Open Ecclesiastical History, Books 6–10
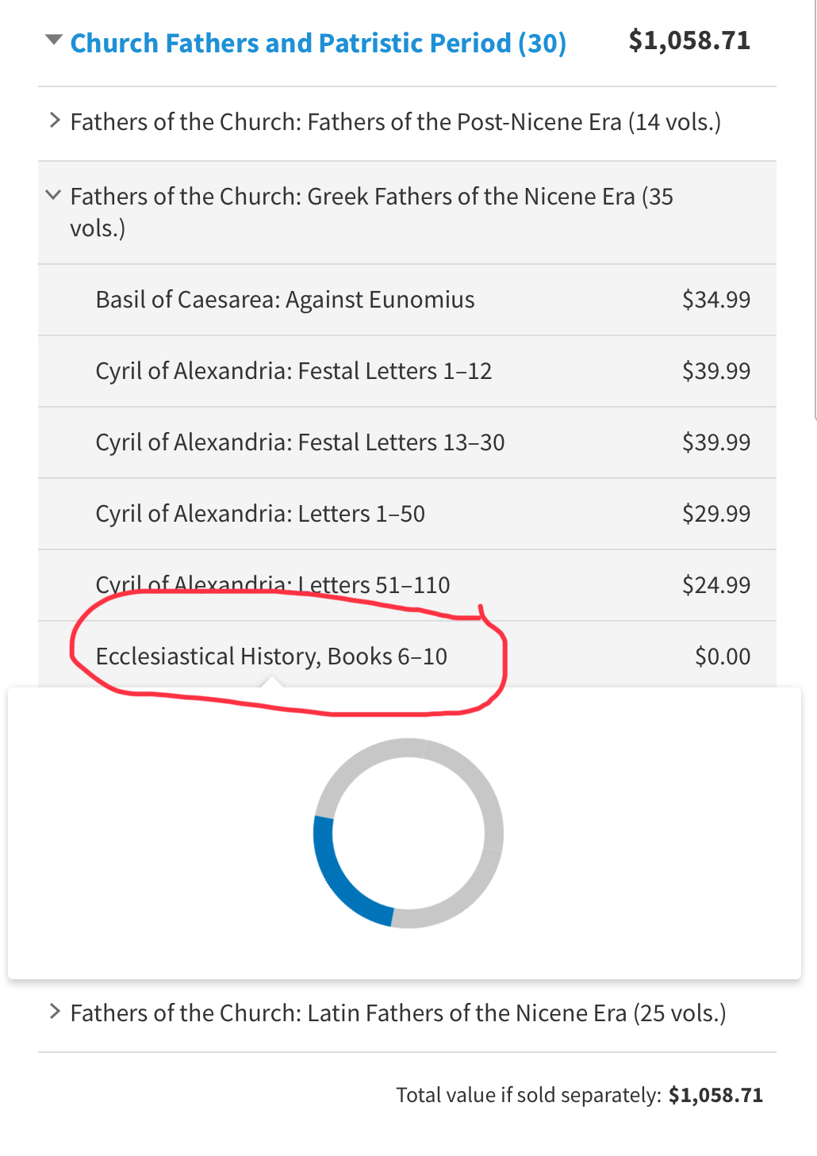Screen dimensions: 817x1156 [x=271, y=656]
